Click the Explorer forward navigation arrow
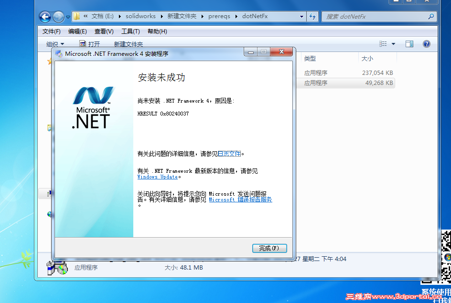The width and height of the screenshot is (451, 303). (58, 17)
